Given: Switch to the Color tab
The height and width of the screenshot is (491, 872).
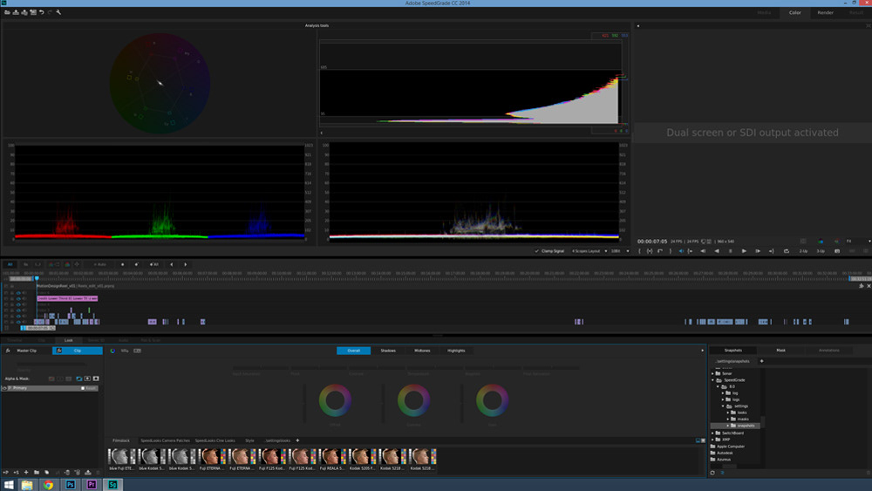Looking at the screenshot, I should (795, 13).
